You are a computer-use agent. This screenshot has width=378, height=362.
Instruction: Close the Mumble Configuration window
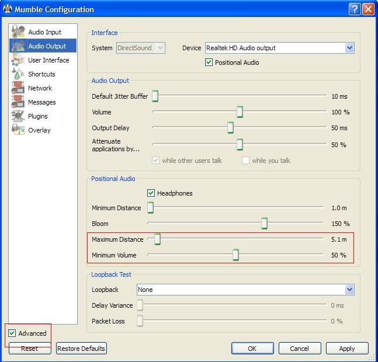pos(368,9)
